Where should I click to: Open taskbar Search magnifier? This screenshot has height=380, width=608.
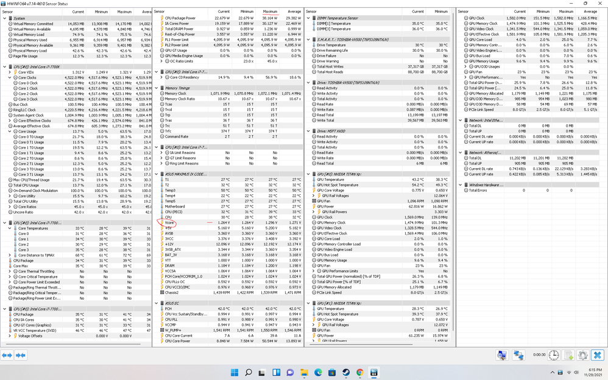pos(249,373)
